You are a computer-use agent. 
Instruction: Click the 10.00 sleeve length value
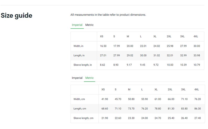[x=170, y=65]
